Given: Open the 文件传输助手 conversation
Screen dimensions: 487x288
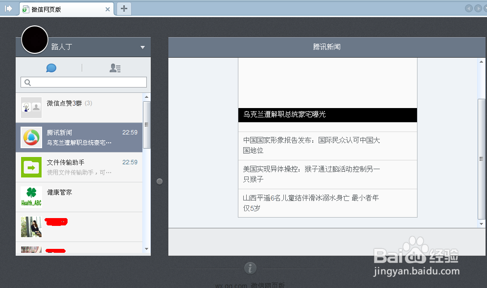Looking at the screenshot, I should (x=79, y=167).
